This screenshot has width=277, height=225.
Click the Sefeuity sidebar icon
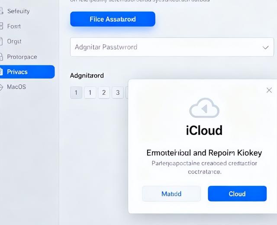click(1, 11)
